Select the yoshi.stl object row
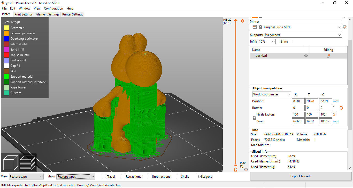Viewport: 353px width, 188px height. tap(298, 56)
